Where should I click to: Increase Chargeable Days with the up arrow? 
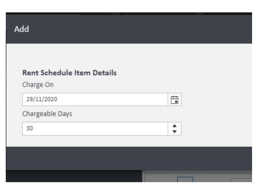pos(174,126)
